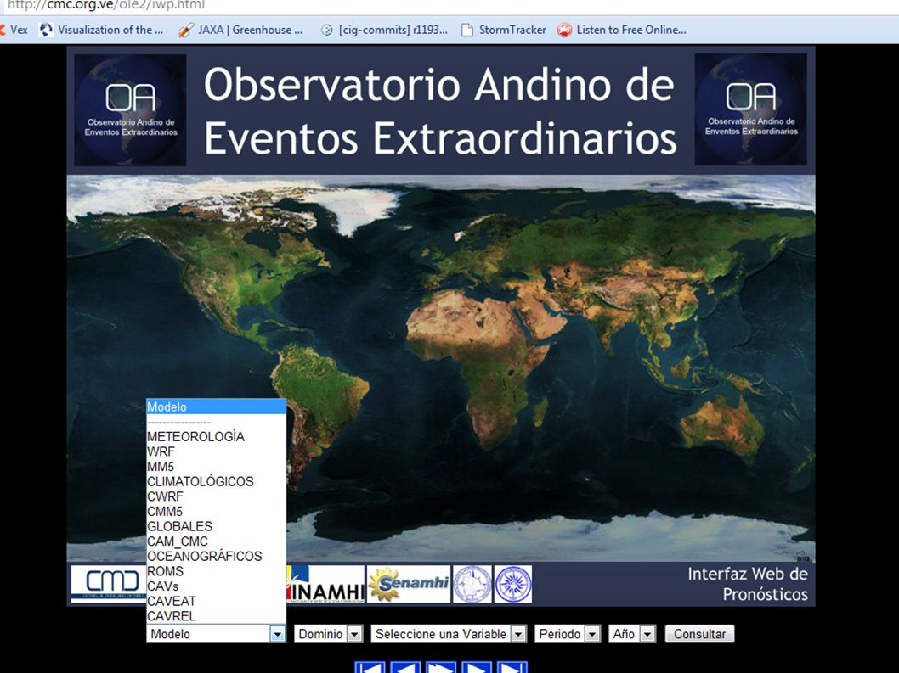899x673 pixels.
Task: Choose the METEOROLOGÍA entry in the list
Action: (216, 436)
